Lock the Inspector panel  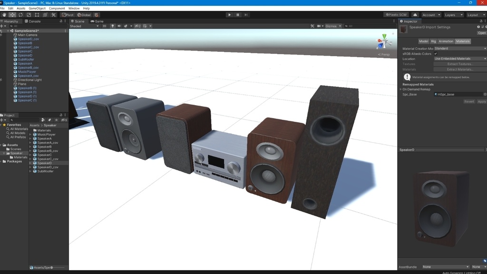(481, 21)
